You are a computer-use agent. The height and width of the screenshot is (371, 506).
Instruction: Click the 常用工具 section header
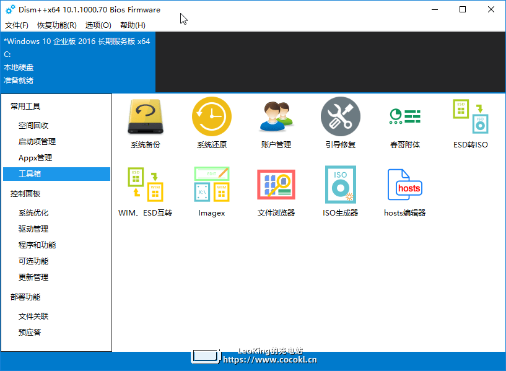[x=25, y=106]
